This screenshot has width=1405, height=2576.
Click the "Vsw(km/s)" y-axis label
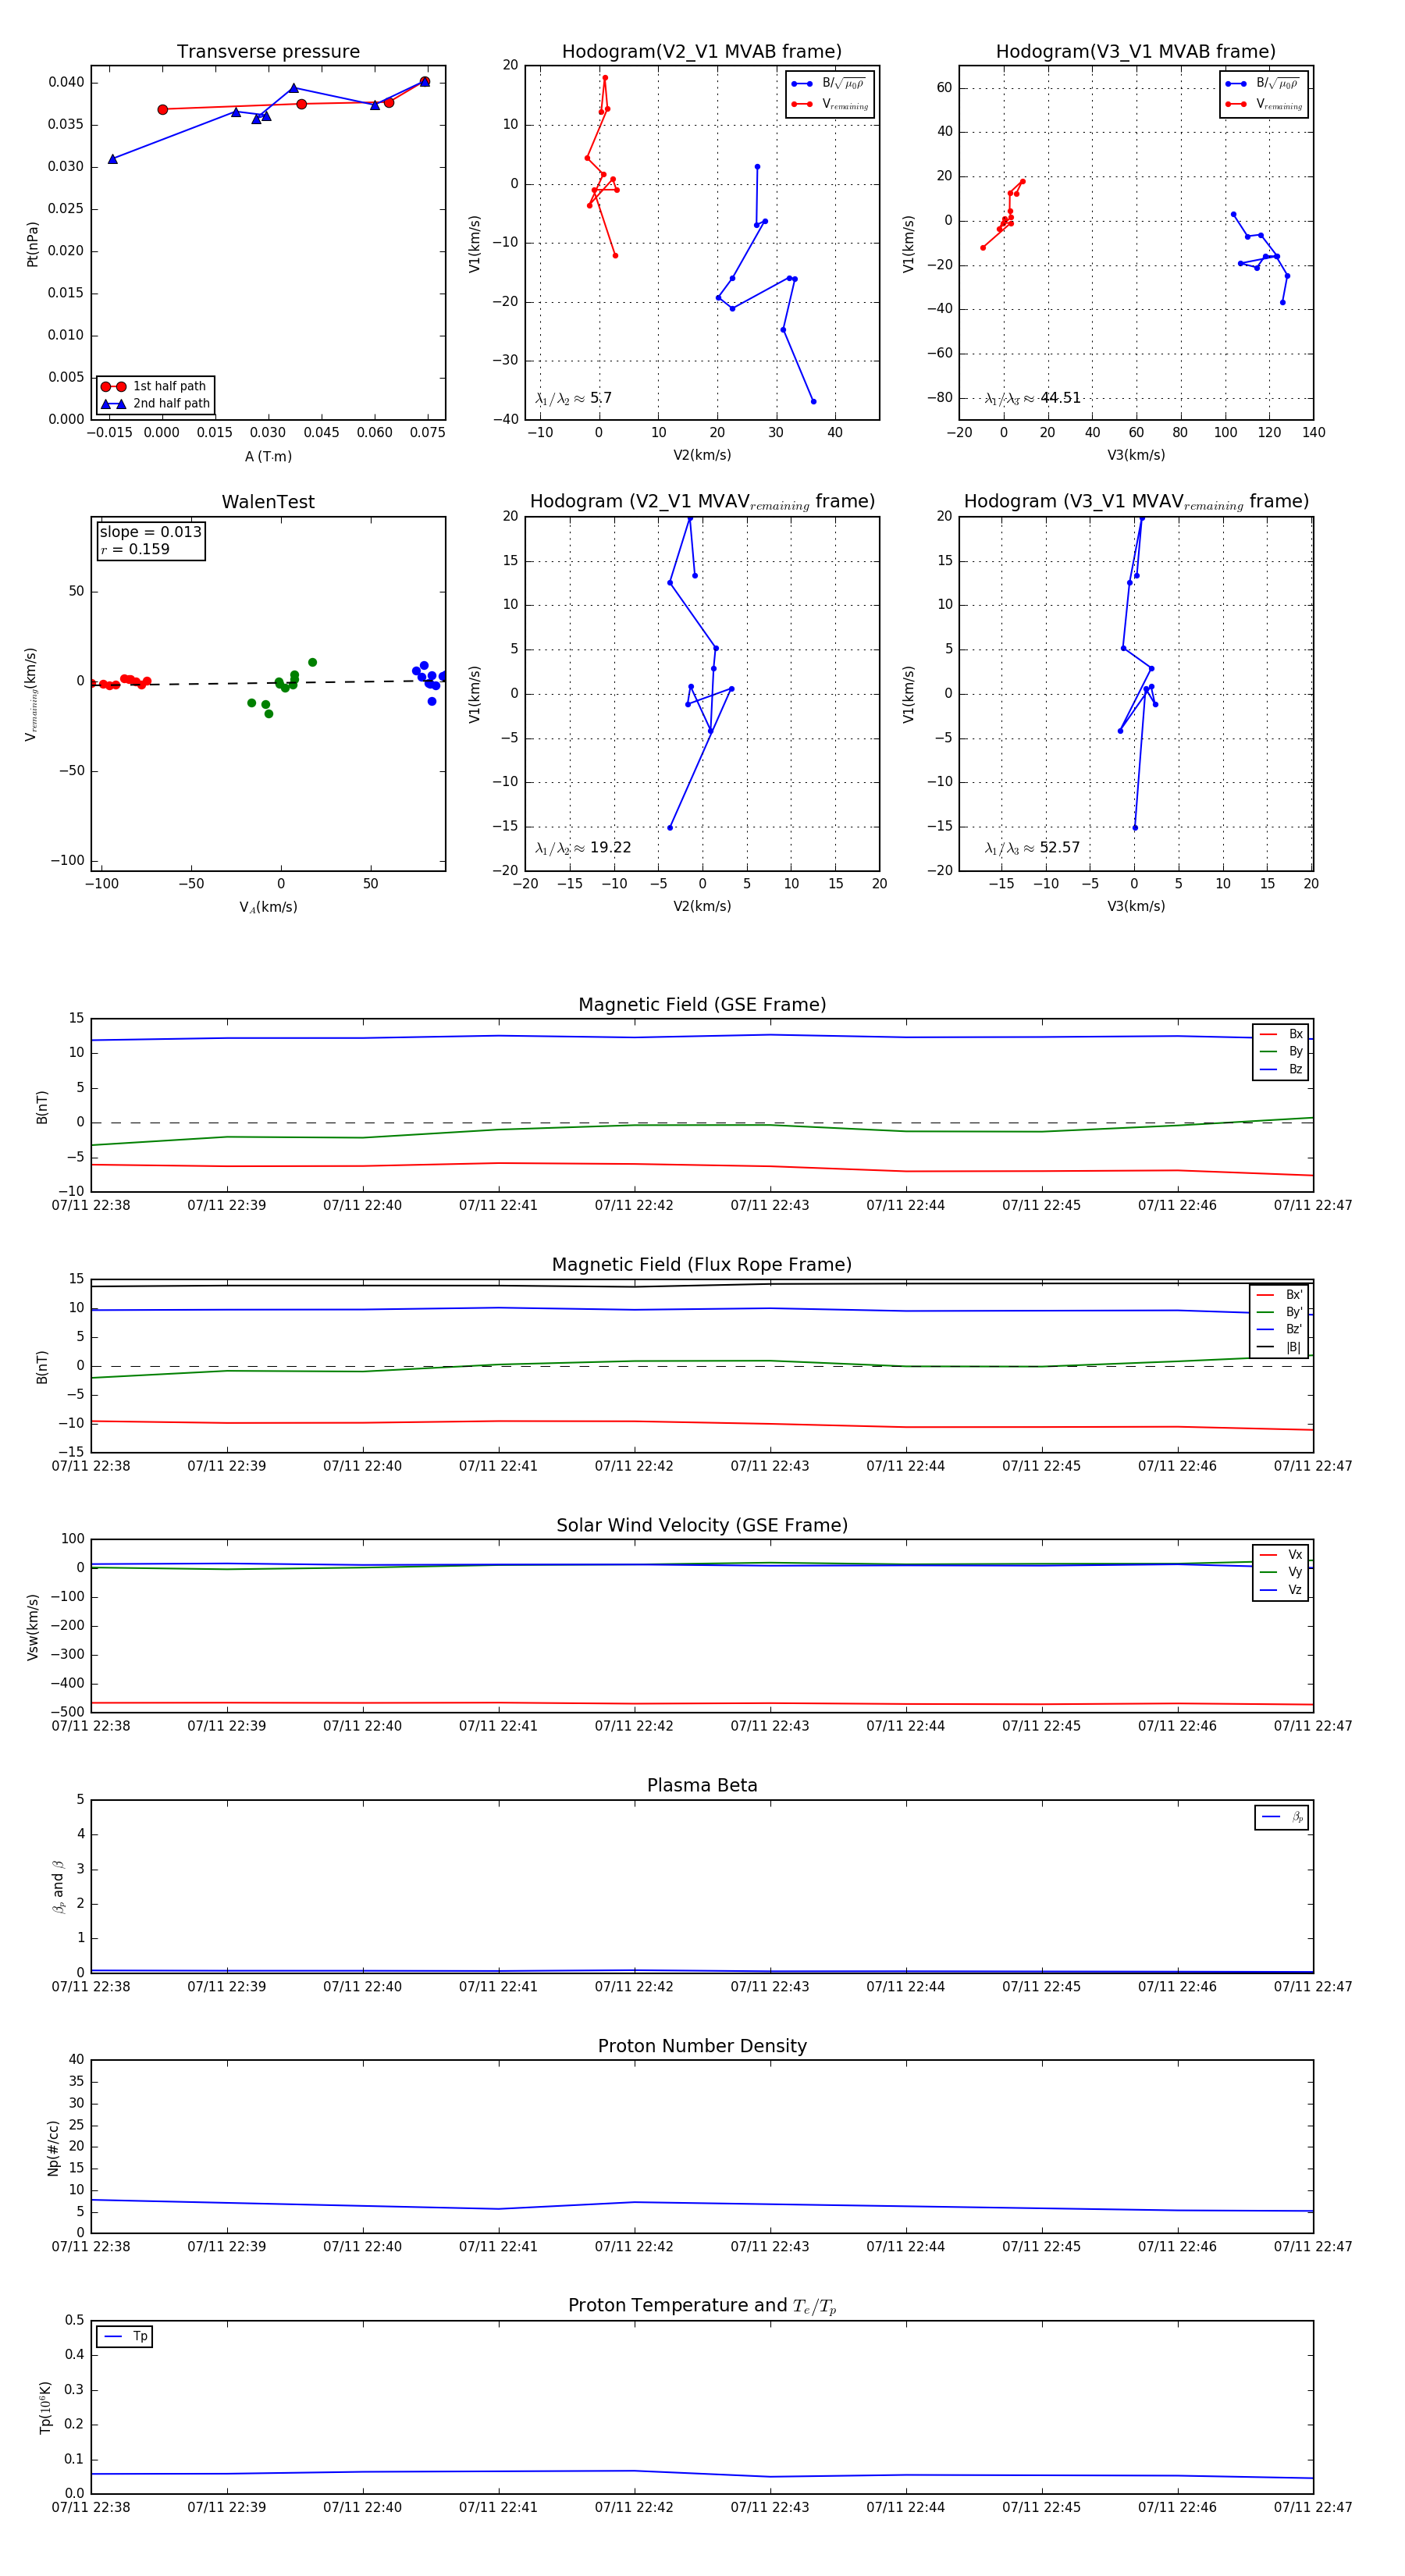tap(32, 1627)
